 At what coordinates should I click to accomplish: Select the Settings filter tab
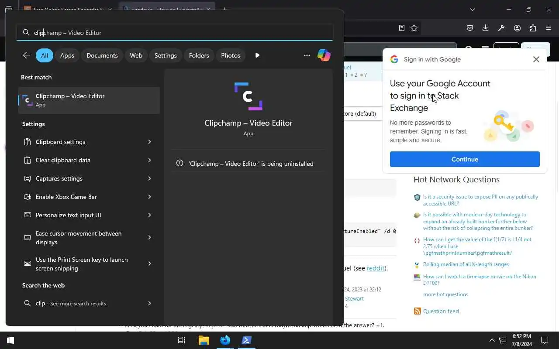166,55
